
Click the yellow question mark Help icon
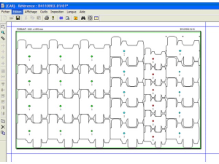click(x=53, y=18)
